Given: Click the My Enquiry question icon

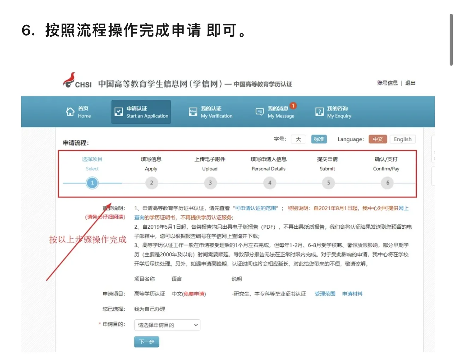Looking at the screenshot, I should [319, 112].
